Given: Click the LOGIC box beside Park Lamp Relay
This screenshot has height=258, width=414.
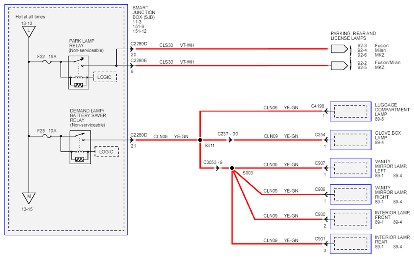Looking at the screenshot, I should pyautogui.click(x=105, y=77).
